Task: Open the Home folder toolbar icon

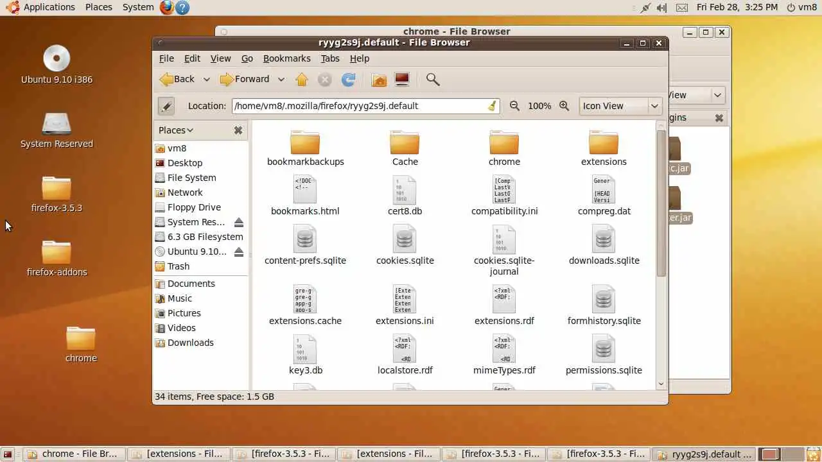Action: [x=379, y=80]
